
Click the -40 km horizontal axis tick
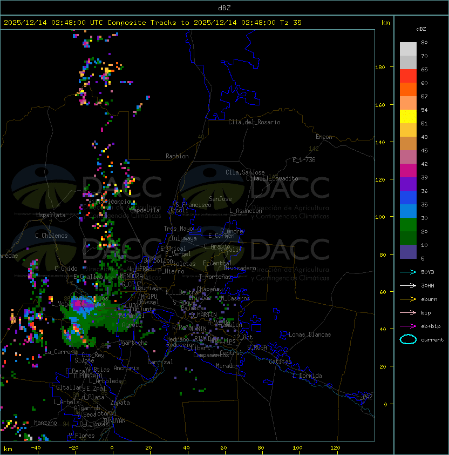tap(36, 448)
